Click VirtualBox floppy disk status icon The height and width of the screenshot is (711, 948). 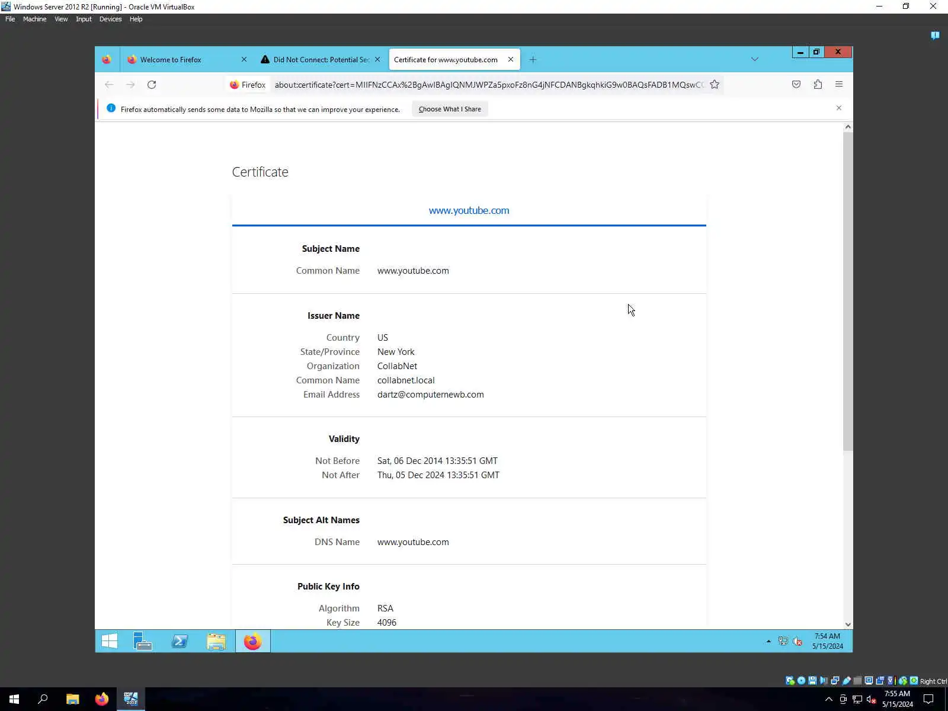(x=812, y=681)
